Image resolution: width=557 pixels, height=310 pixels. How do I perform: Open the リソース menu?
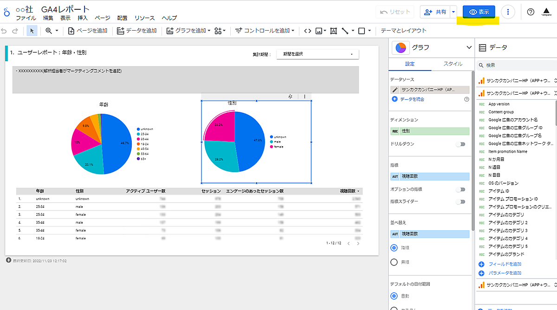pos(144,18)
